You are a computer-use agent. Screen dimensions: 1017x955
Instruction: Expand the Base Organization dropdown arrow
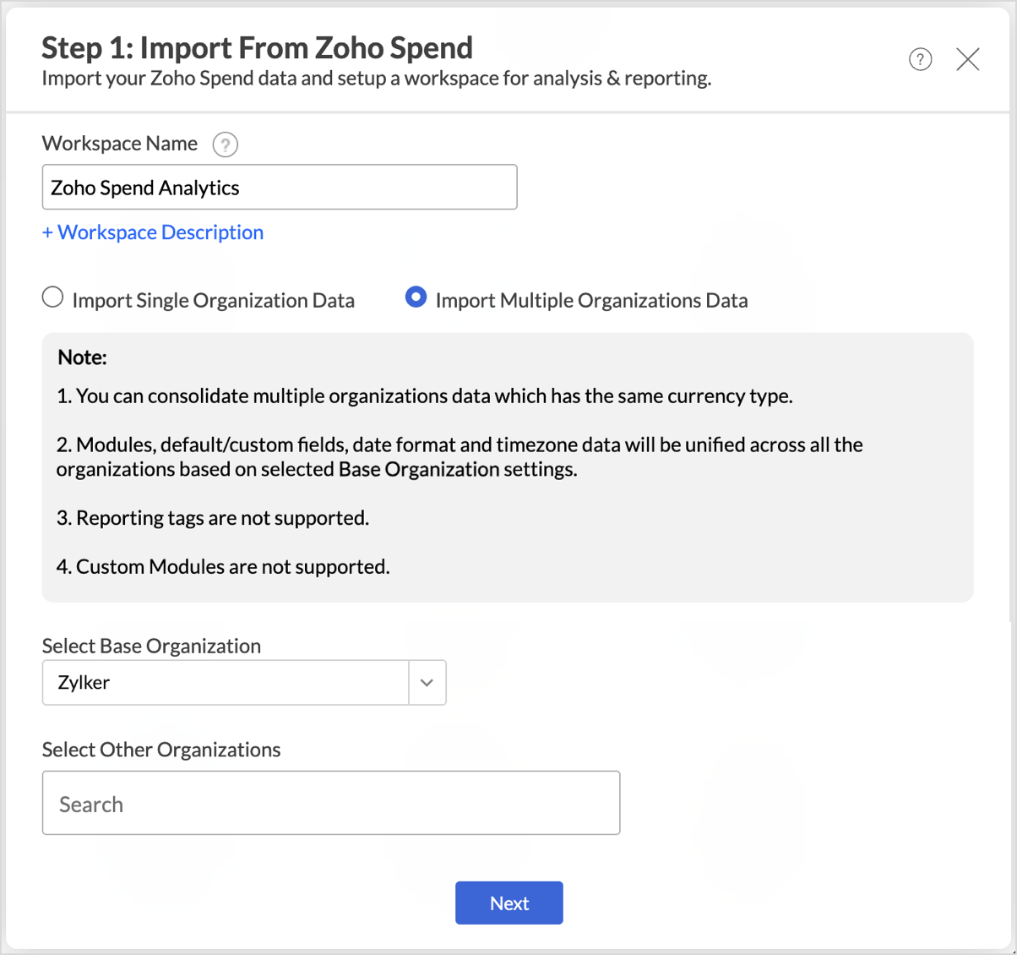pyautogui.click(x=427, y=683)
